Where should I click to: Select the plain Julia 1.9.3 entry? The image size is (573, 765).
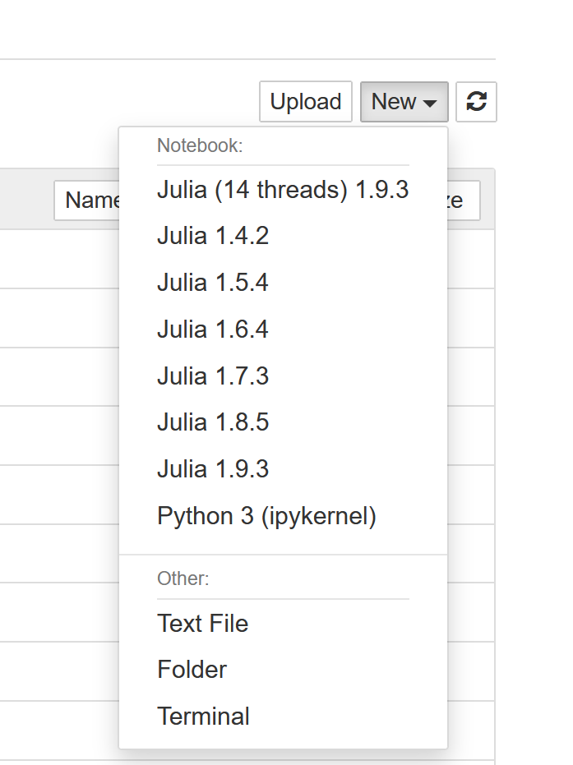coord(213,469)
